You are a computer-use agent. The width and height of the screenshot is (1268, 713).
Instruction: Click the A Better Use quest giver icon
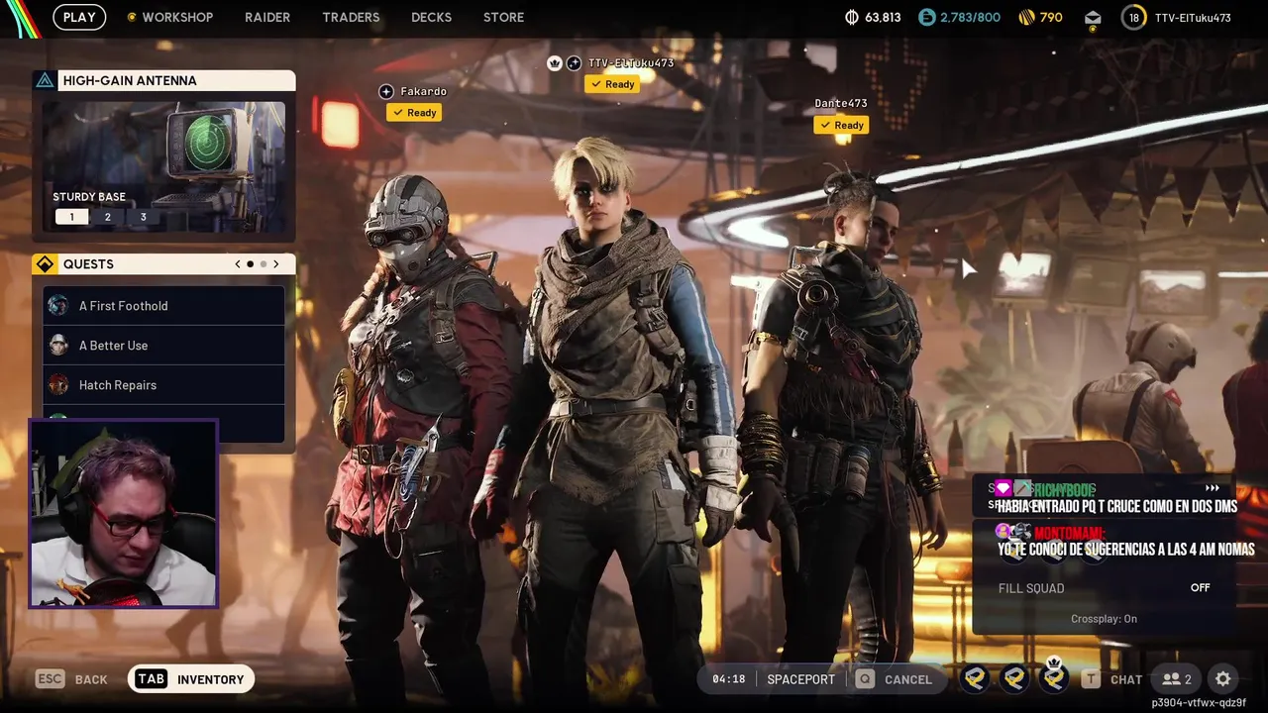click(58, 345)
